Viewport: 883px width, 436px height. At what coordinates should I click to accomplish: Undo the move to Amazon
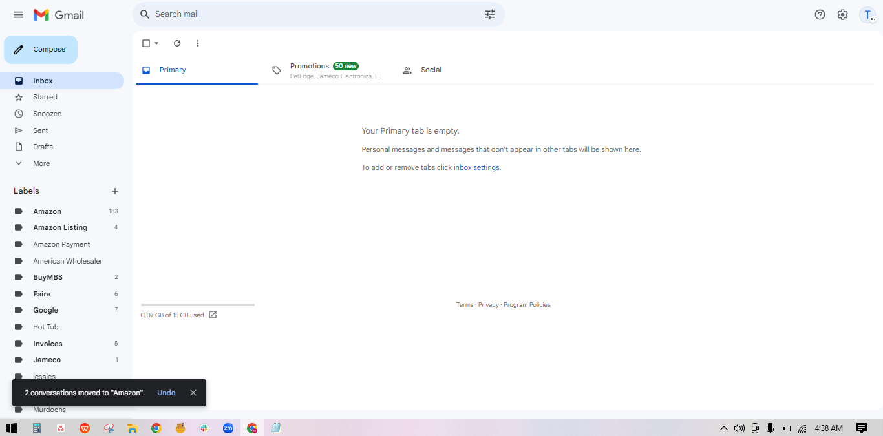[166, 393]
